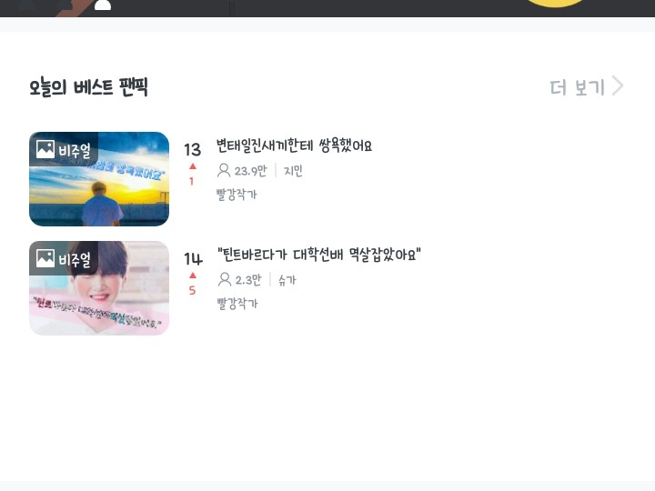Open author 빨강작가 under rank 14
Screen dimensions: 655x491
point(237,303)
